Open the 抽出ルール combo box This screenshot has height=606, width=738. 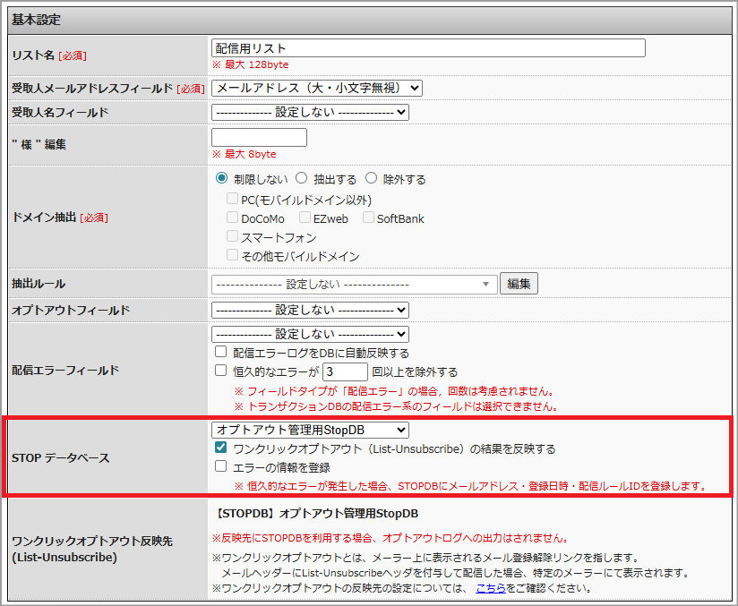354,284
